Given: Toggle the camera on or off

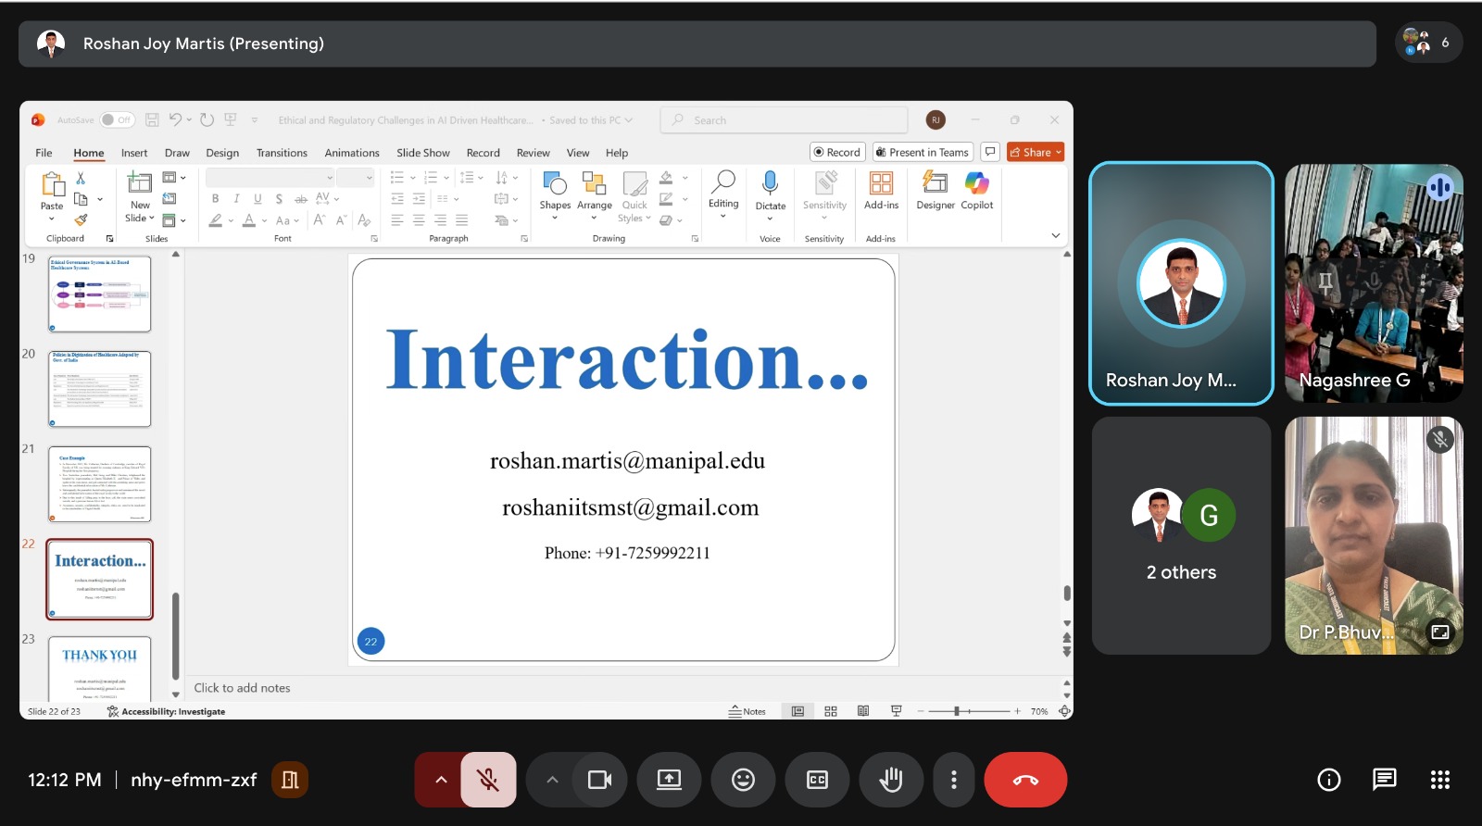Looking at the screenshot, I should pos(599,780).
